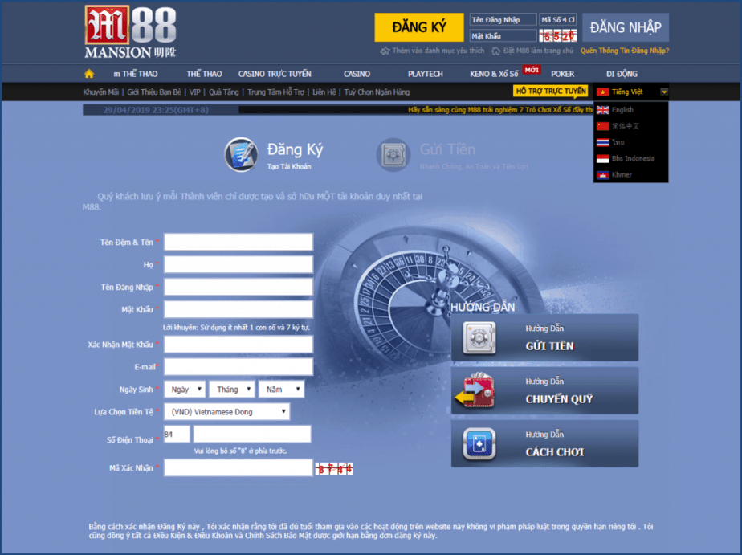Click the E-mail input field
This screenshot has width=742, height=555.
click(238, 367)
